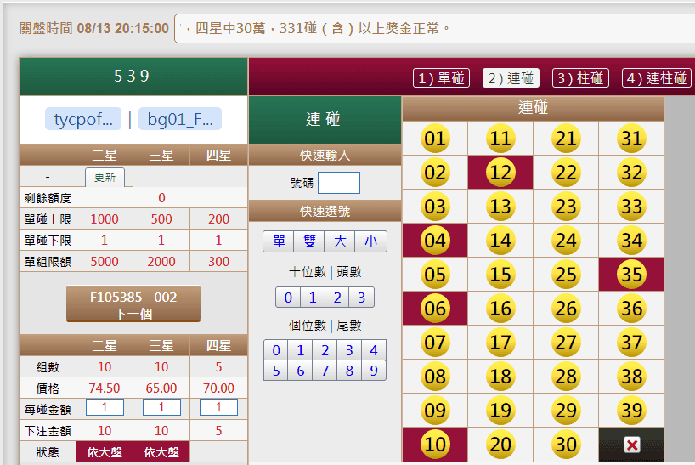Switch to 3) 柱碰 tab
Image resolution: width=695 pixels, height=465 pixels.
click(580, 78)
